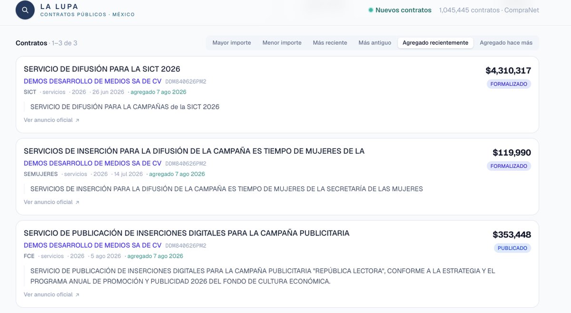Select Agregado hace más sort option

pos(506,43)
